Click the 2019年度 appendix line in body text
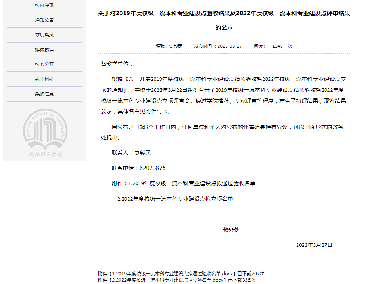The width and height of the screenshot is (383, 284). tap(192, 183)
